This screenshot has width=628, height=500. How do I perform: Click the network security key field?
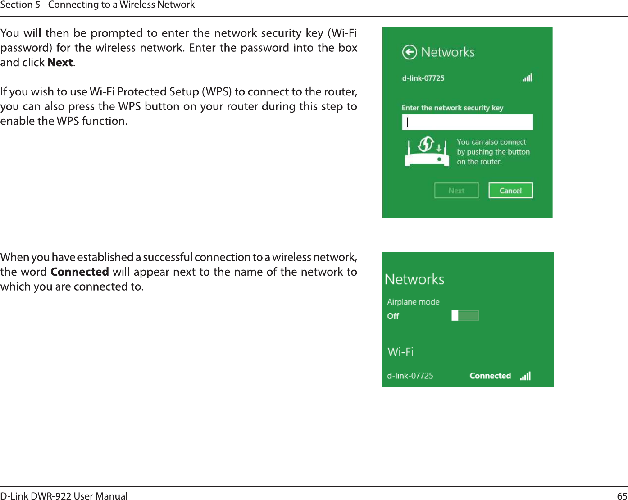point(467,122)
